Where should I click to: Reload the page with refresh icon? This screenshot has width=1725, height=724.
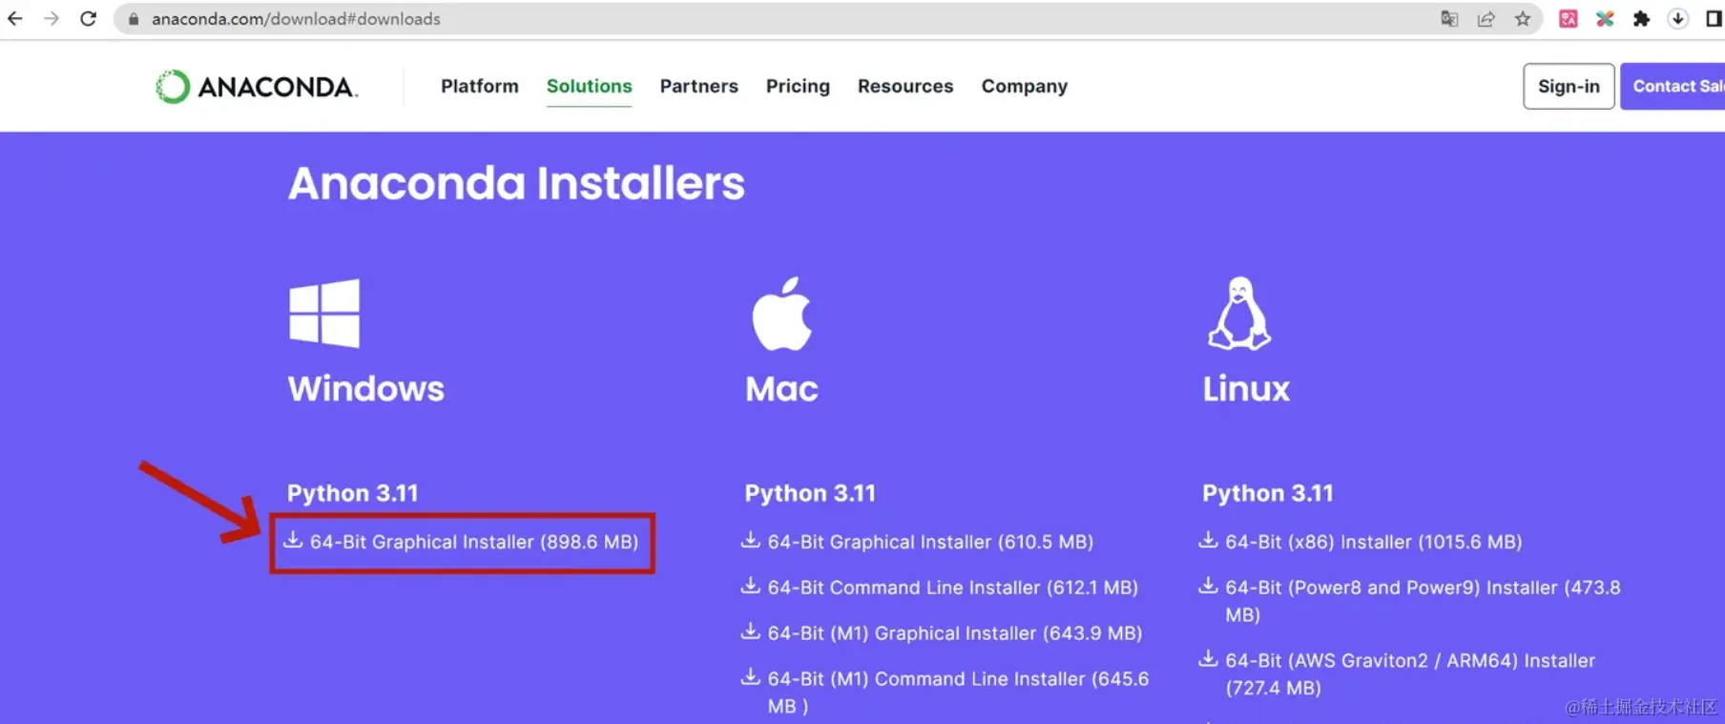[88, 18]
